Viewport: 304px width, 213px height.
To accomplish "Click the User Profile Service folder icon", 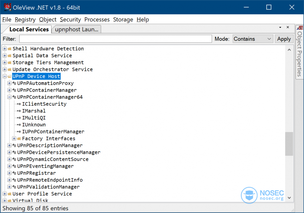I will pyautogui.click(x=9, y=194).
